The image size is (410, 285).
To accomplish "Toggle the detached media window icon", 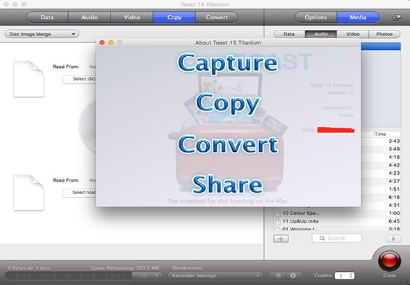I will [x=397, y=17].
